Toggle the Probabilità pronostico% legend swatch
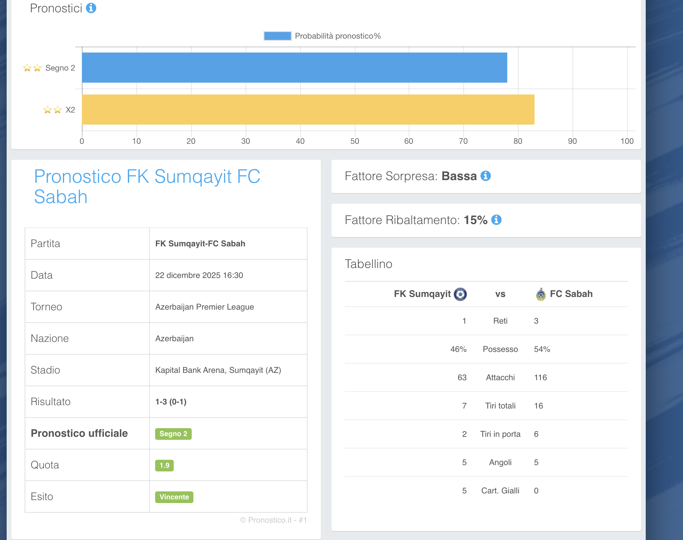The image size is (683, 540). pos(277,36)
